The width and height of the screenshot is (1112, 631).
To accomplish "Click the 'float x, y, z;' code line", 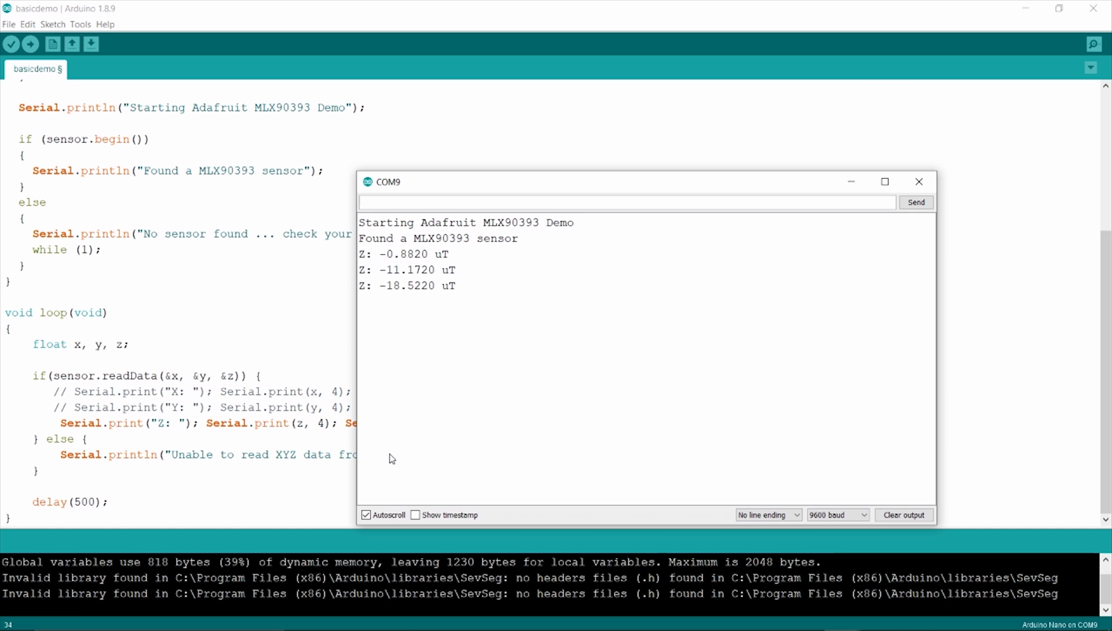I will (81, 344).
